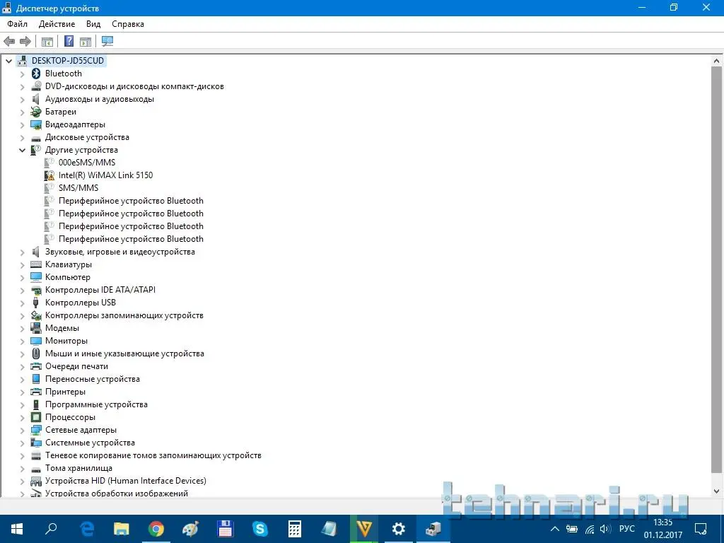Click the Forward arrow toolbar button
The height and width of the screenshot is (543, 724).
(x=25, y=42)
